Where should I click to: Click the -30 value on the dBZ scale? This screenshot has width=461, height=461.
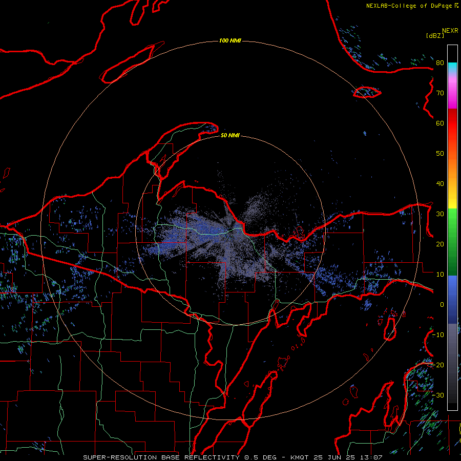point(438,395)
